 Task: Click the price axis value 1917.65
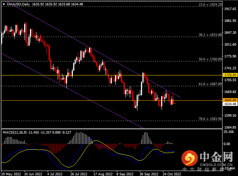(x=230, y=9)
